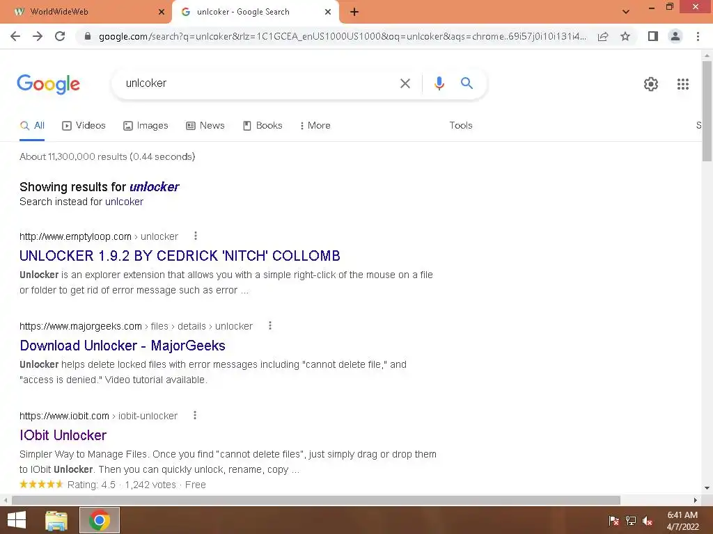Screen dimensions: 713x534
Task: Click the scroll down arrow
Action: [x=707, y=488]
